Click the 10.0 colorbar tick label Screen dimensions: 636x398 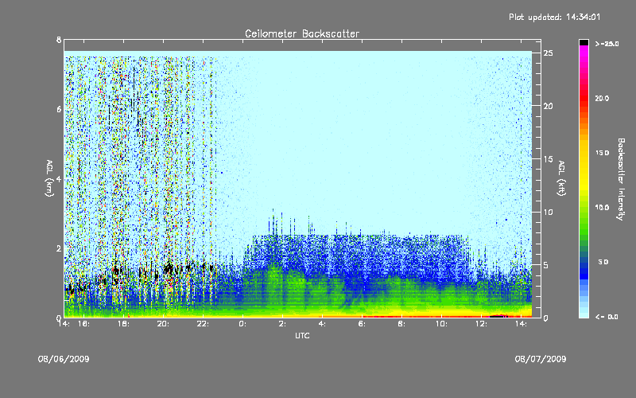tap(602, 208)
